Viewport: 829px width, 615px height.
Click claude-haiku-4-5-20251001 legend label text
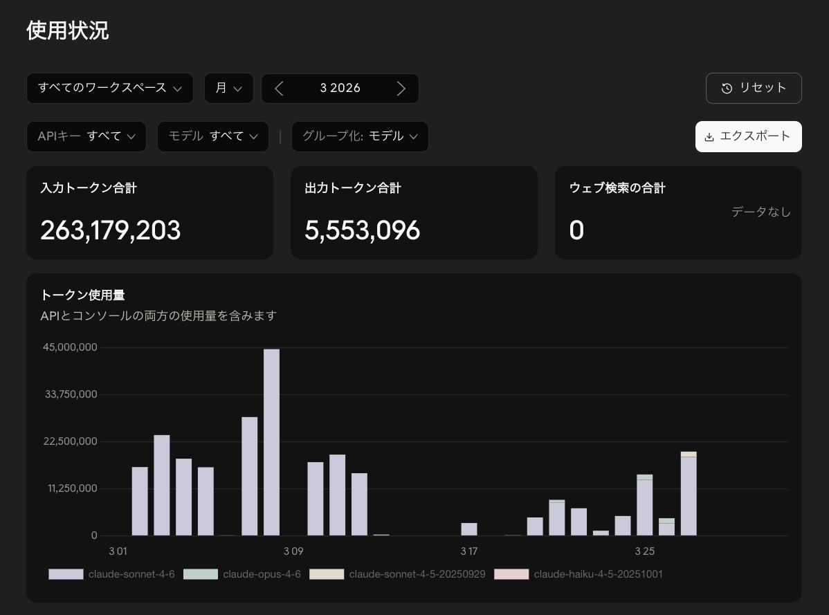(x=598, y=574)
